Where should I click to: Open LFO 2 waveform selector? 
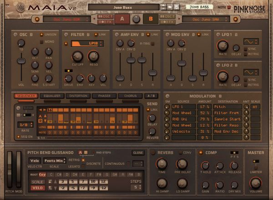251,72
